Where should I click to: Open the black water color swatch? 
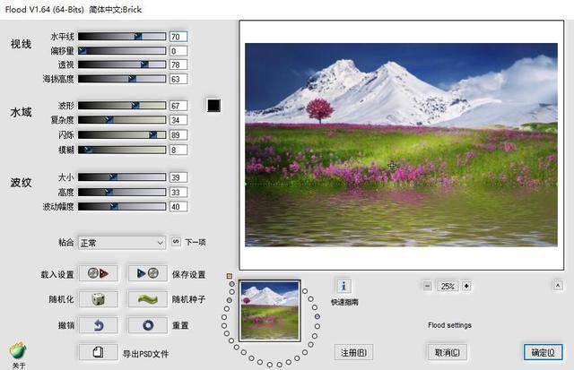(x=213, y=106)
